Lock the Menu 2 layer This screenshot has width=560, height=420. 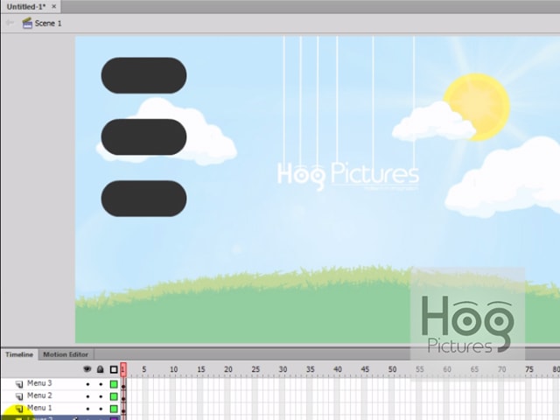101,396
